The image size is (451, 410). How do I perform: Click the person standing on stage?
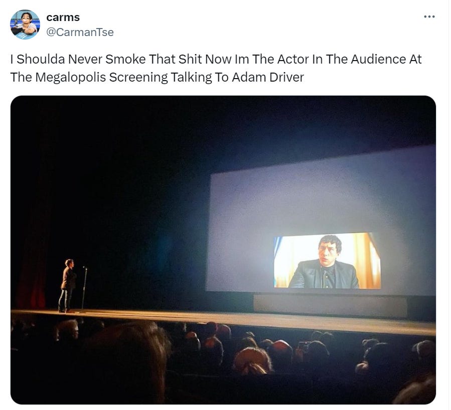(68, 286)
